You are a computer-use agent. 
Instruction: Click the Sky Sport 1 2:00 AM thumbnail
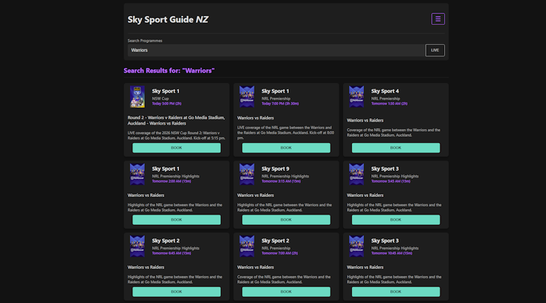pyautogui.click(x=137, y=175)
